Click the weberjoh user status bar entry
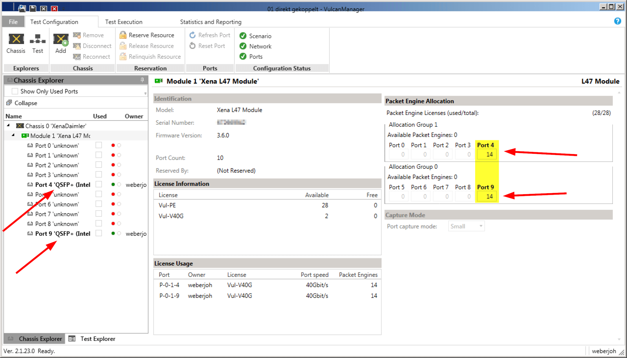Viewport: 627px width, 358px height. 604,351
